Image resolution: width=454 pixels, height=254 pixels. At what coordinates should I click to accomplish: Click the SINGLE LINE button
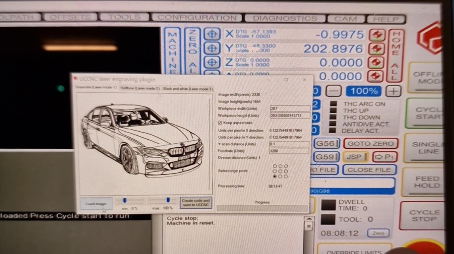click(425, 148)
